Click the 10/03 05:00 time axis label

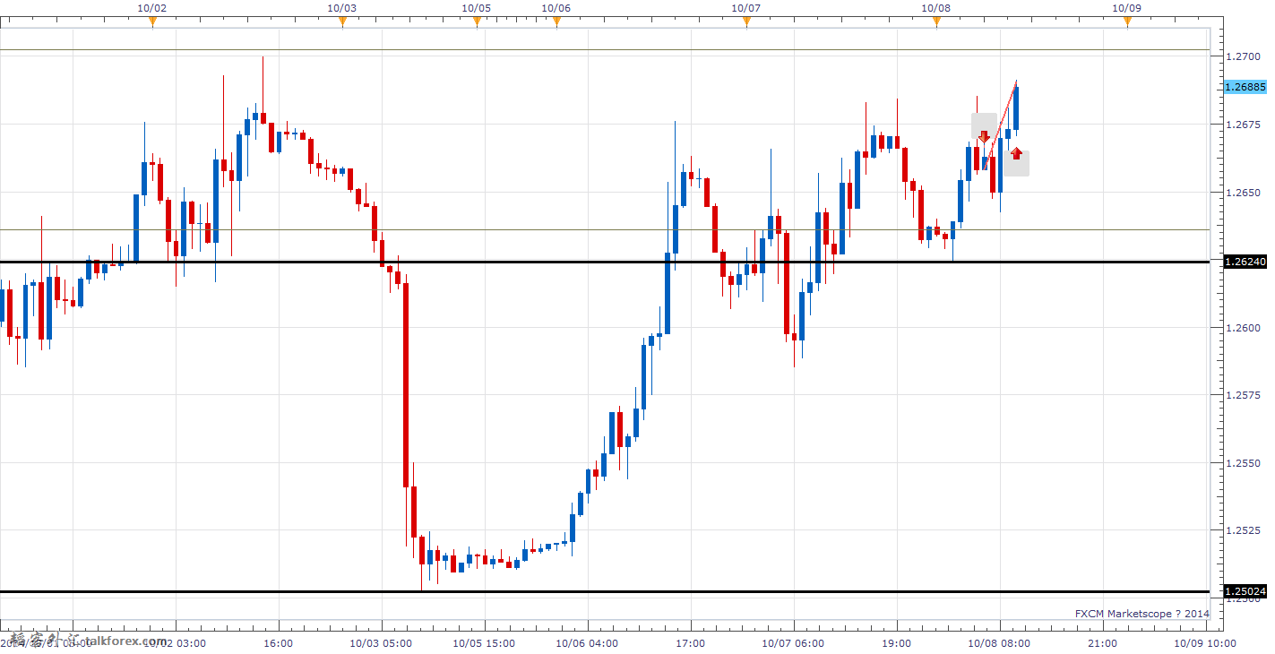pos(382,642)
